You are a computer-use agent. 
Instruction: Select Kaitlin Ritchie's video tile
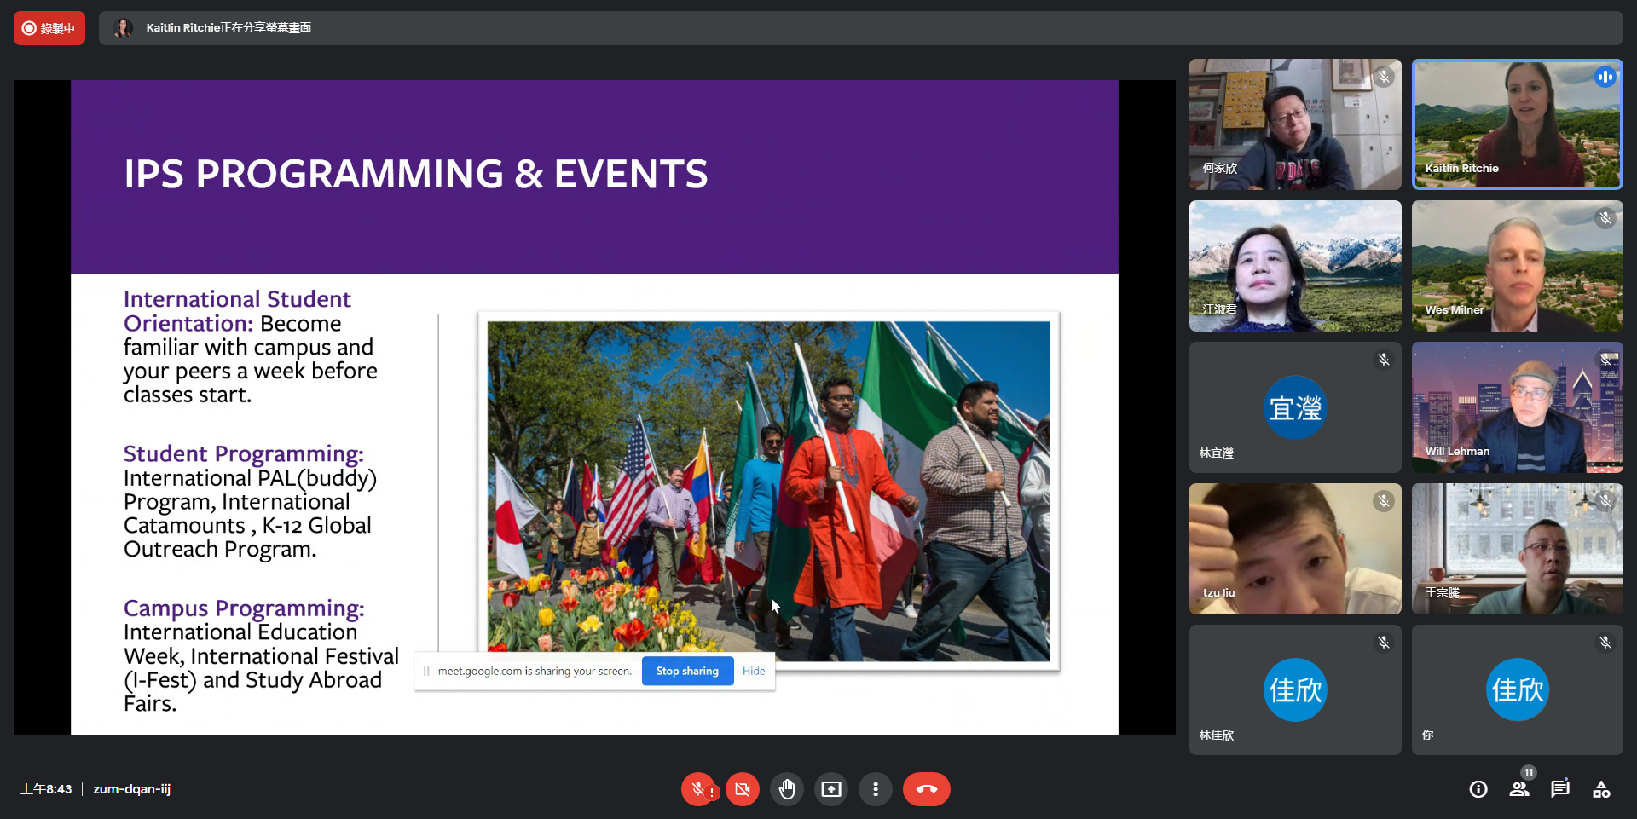click(1518, 124)
